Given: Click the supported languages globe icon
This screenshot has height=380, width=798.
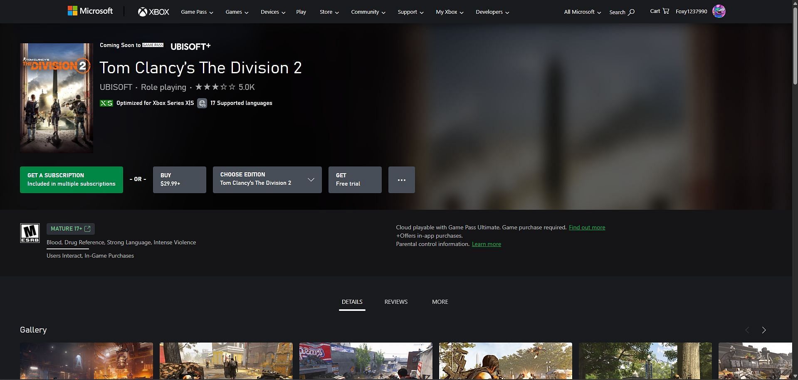Looking at the screenshot, I should 202,103.
